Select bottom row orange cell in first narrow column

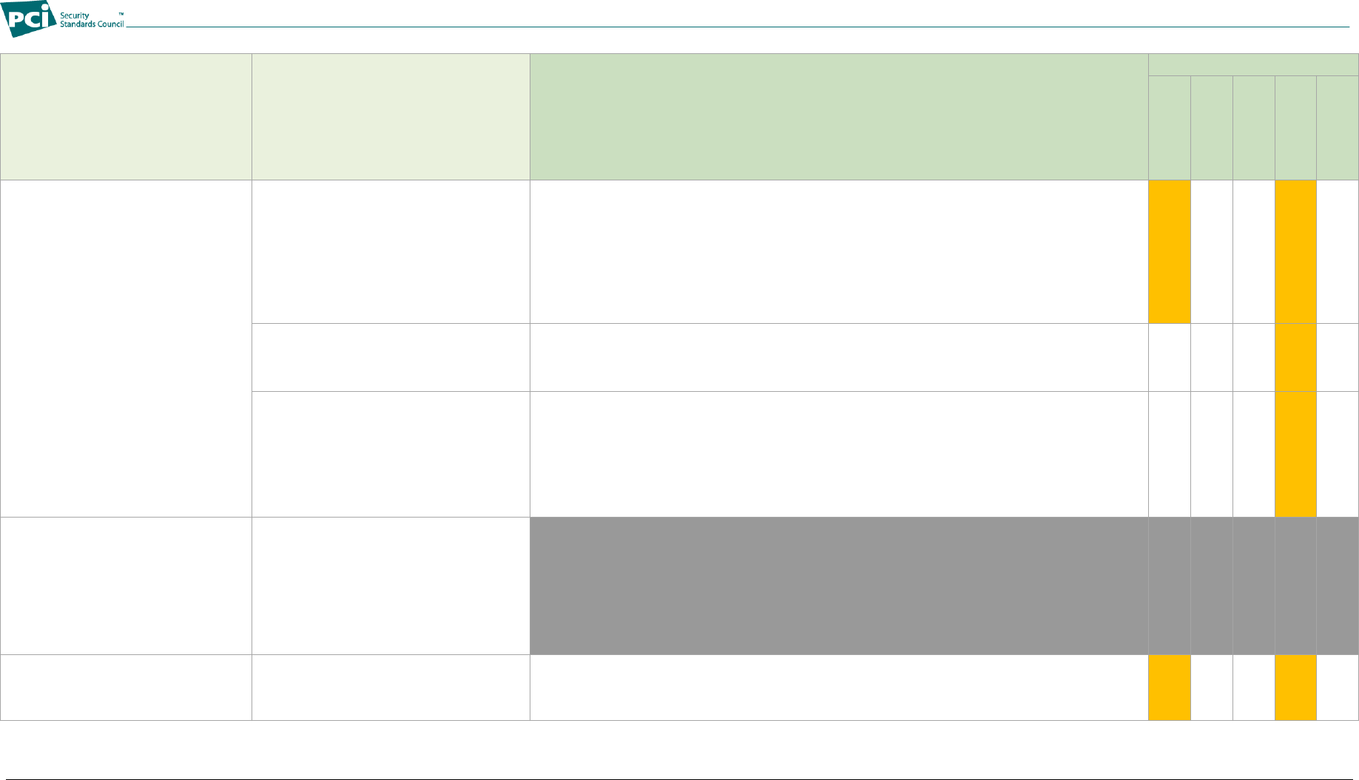pyautogui.click(x=1169, y=688)
